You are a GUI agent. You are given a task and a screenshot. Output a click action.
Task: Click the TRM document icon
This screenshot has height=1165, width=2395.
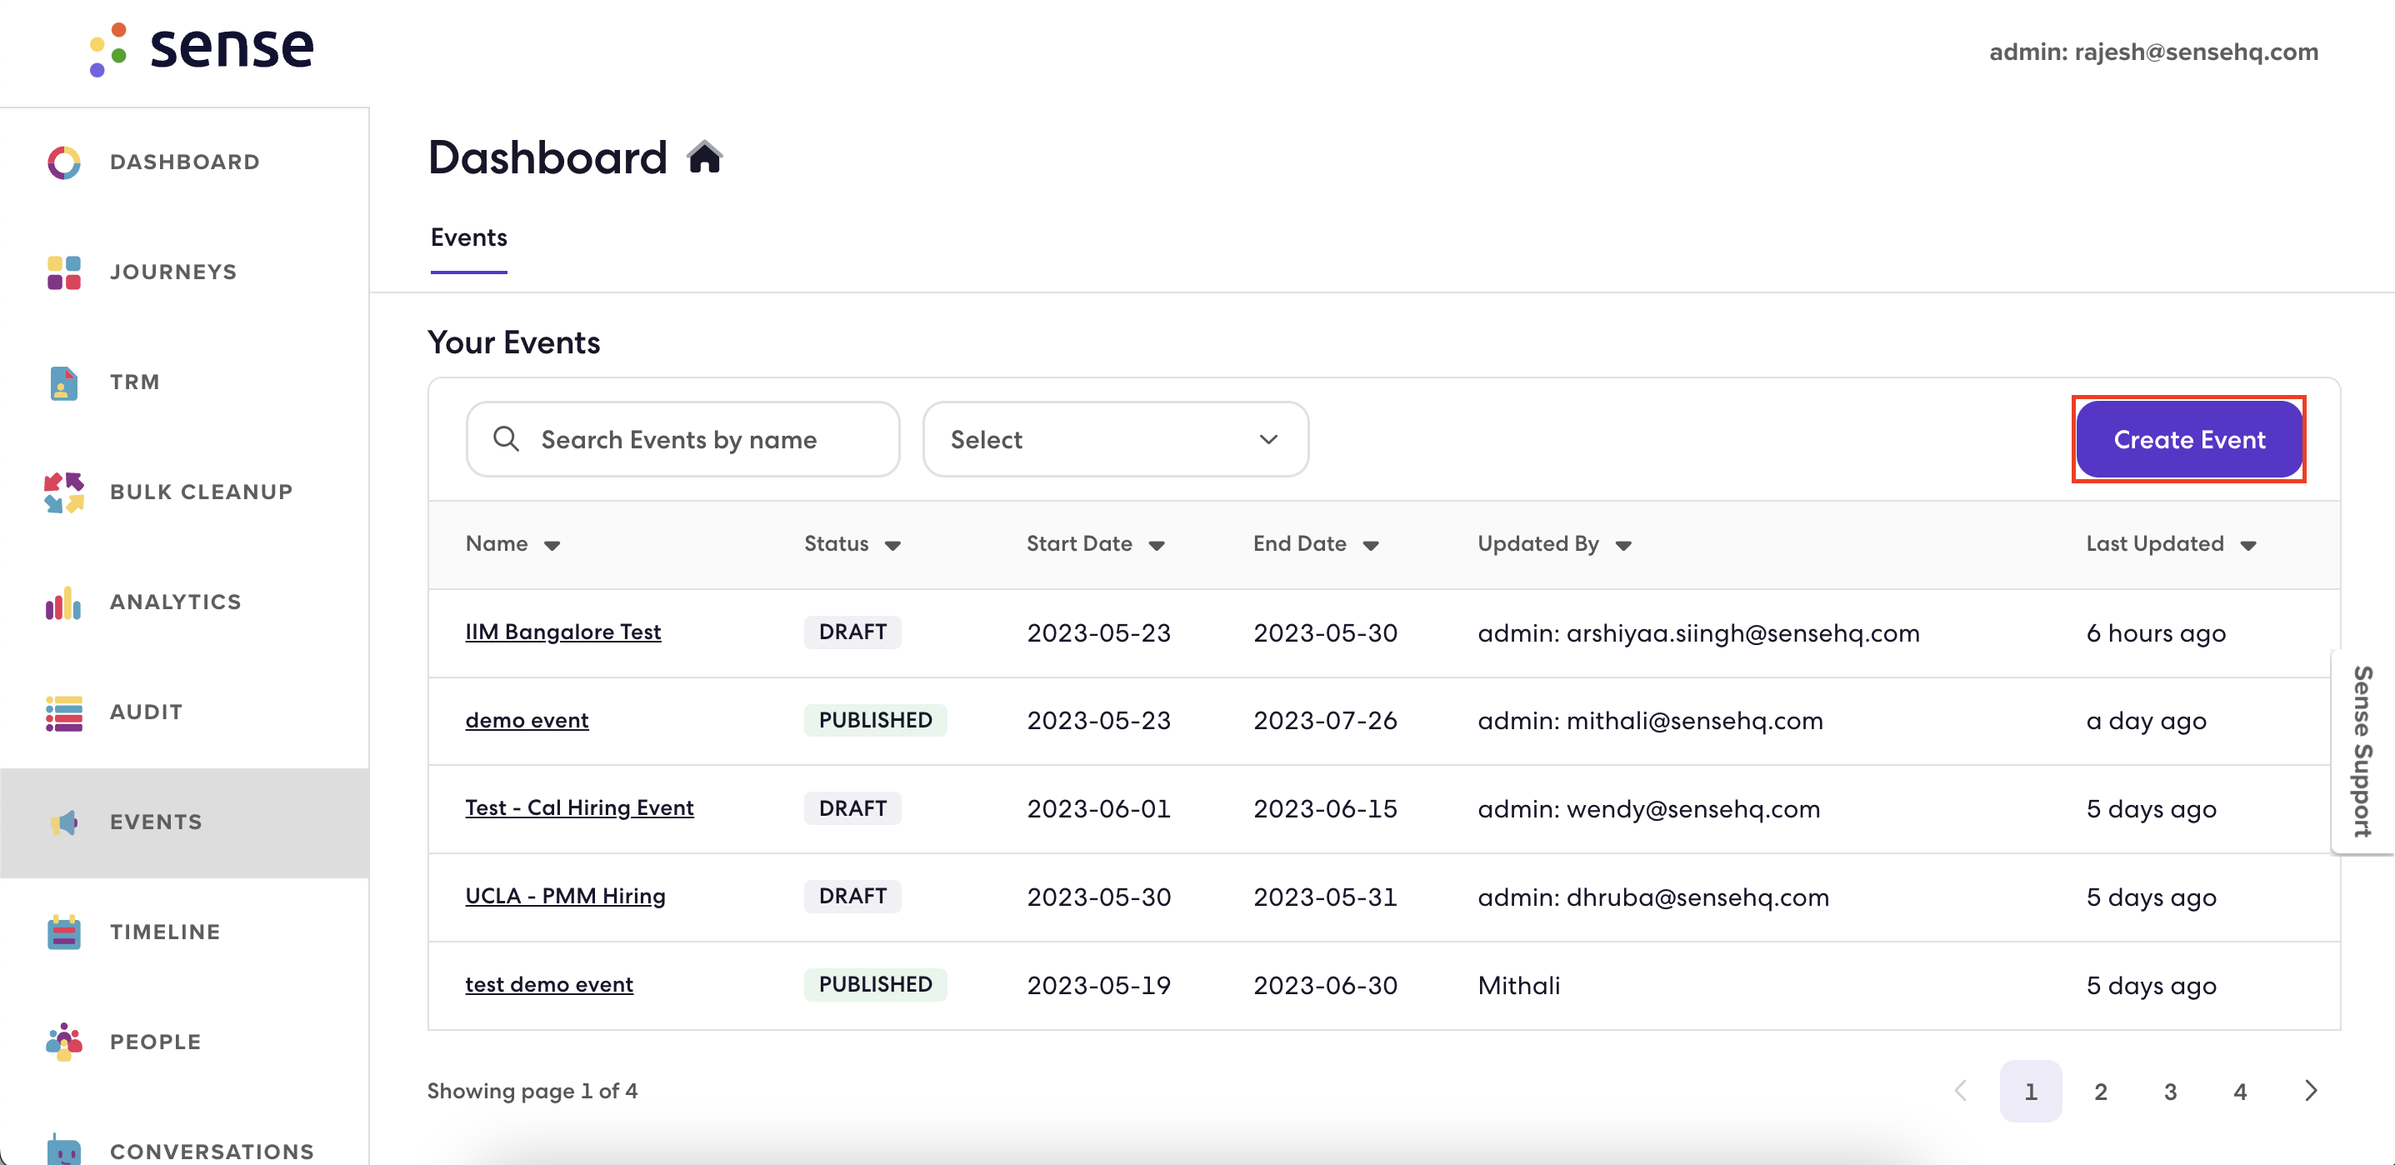pos(64,382)
